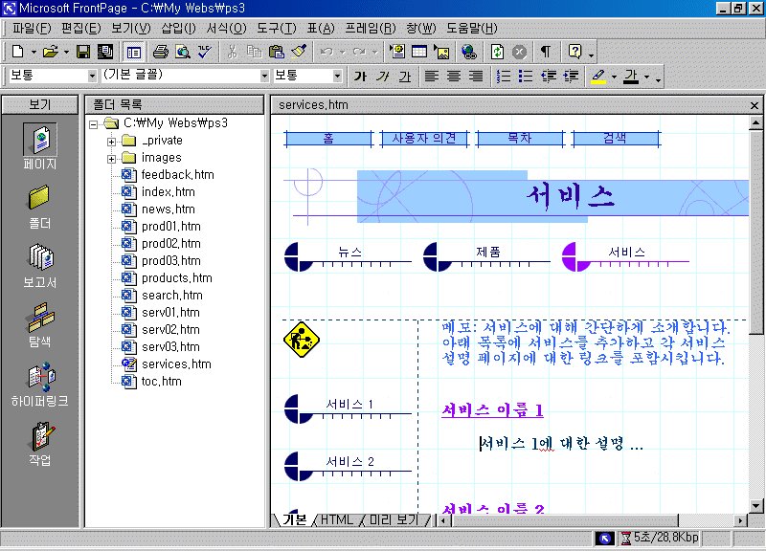
Task: Click the 사용자 의견 navigation button
Action: 424,138
